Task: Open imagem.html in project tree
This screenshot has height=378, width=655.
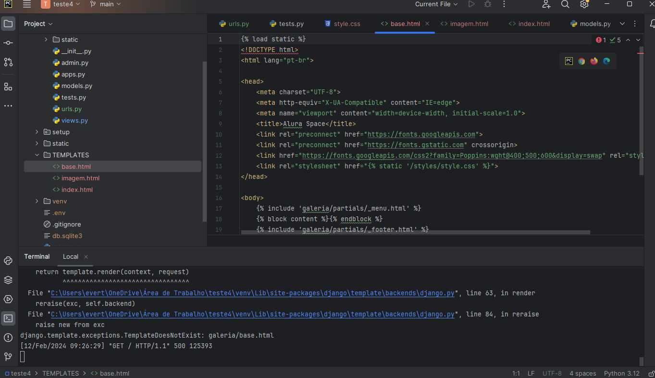Action: point(80,178)
